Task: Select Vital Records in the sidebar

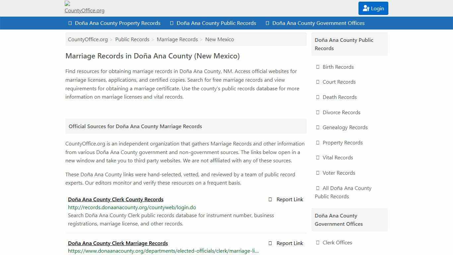Action: click(338, 157)
